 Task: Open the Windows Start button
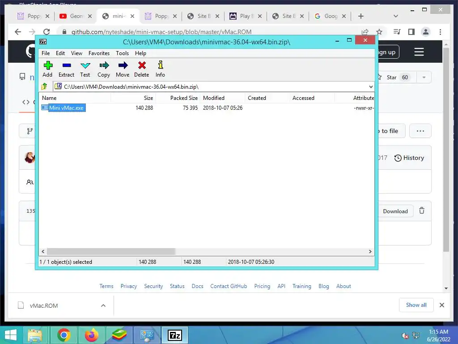[11, 335]
